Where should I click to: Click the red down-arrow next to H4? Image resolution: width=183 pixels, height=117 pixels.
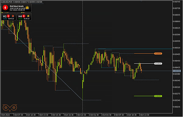click(x=24, y=16)
